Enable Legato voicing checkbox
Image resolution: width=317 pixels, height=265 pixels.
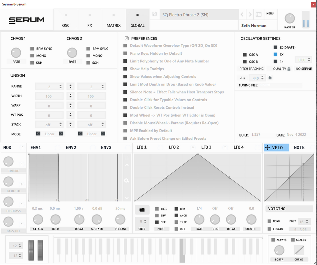pos(269,229)
